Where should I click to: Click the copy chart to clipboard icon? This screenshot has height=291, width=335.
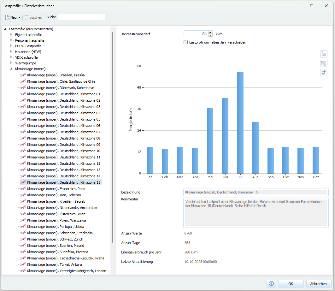[324, 54]
